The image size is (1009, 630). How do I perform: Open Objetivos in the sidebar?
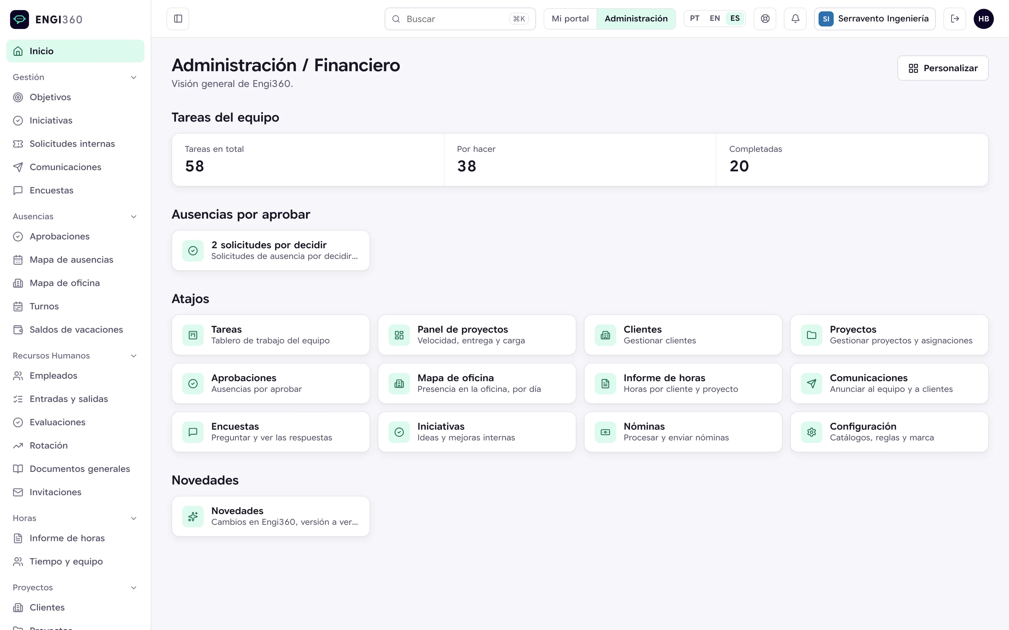(x=75, y=97)
